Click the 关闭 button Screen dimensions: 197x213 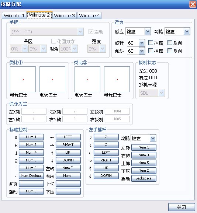pyautogui.click(x=182, y=207)
